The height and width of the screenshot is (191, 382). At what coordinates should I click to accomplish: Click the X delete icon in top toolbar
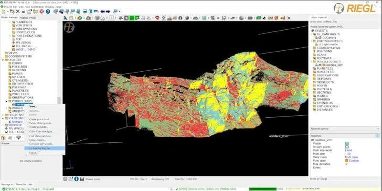point(18,11)
